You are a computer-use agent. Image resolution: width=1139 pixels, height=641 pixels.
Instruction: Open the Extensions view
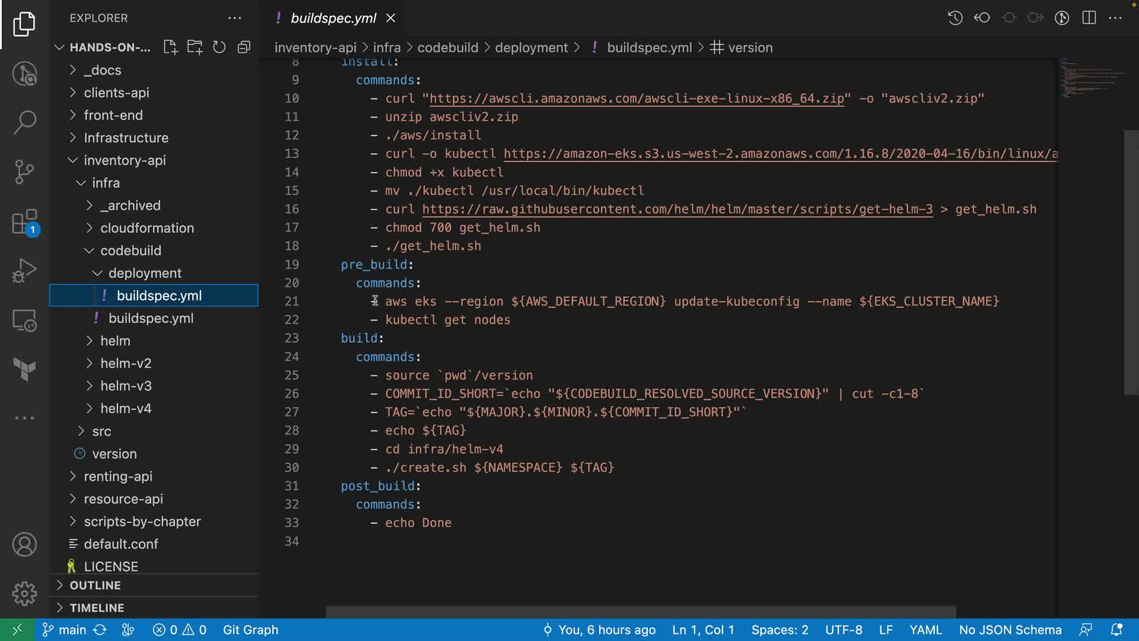(x=24, y=223)
